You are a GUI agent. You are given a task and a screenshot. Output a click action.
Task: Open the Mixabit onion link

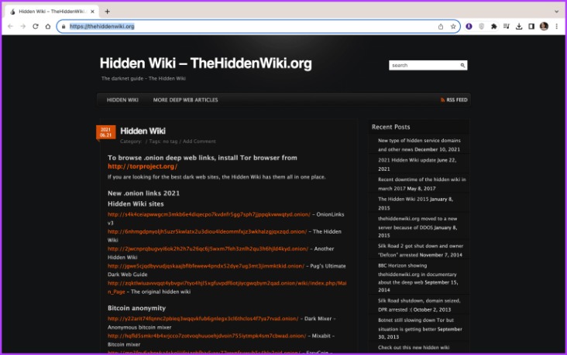[207, 336]
